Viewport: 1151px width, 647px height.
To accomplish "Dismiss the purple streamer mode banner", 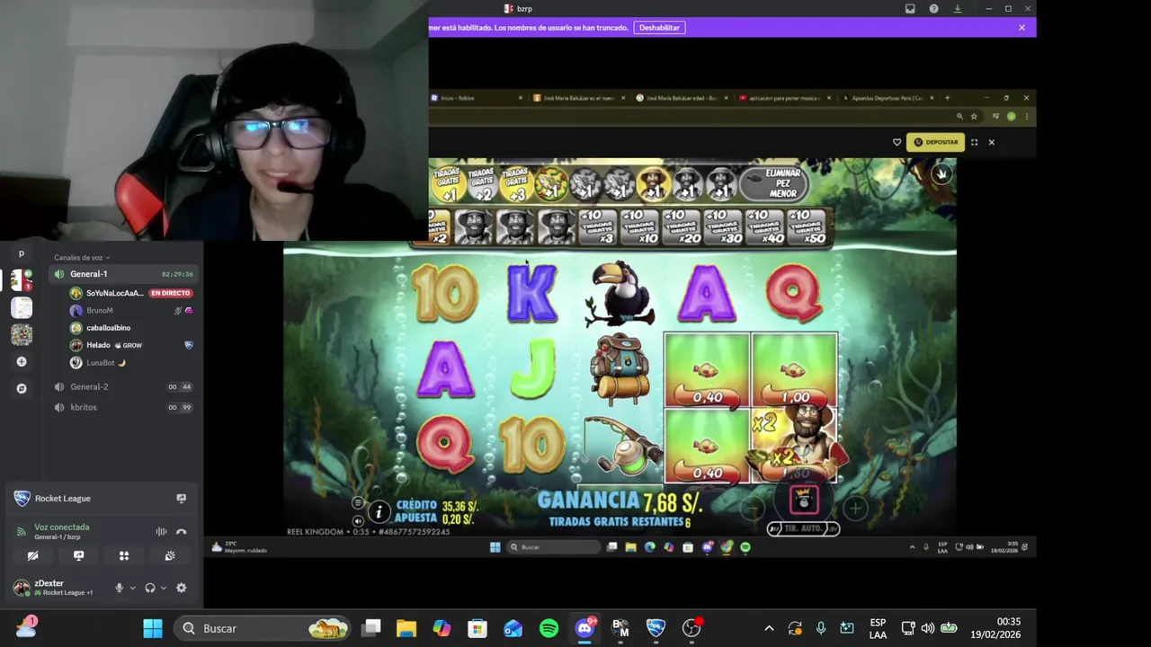I will [1022, 28].
